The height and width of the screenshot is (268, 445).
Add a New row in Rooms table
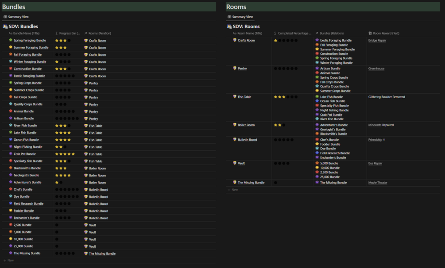(233, 190)
